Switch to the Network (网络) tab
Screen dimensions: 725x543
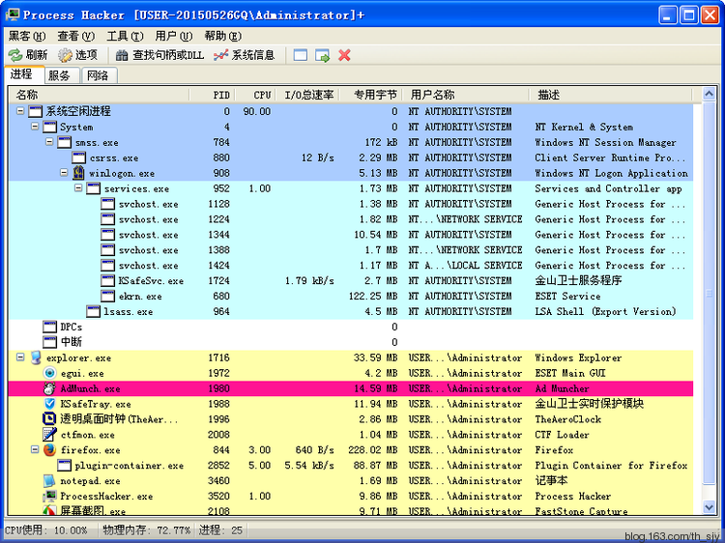point(99,75)
